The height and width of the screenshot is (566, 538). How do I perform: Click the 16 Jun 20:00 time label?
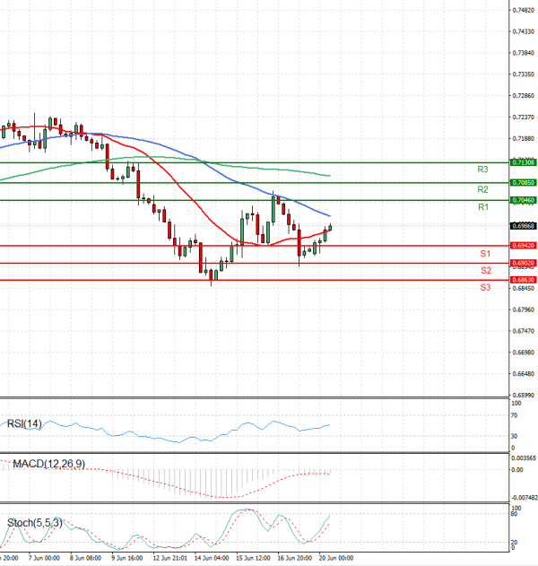point(294,558)
